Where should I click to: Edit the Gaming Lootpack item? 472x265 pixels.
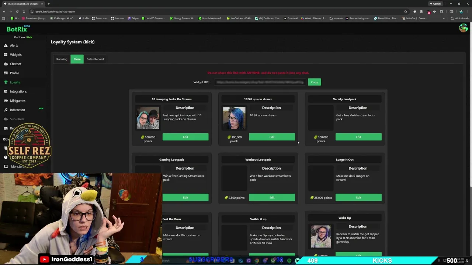click(185, 198)
